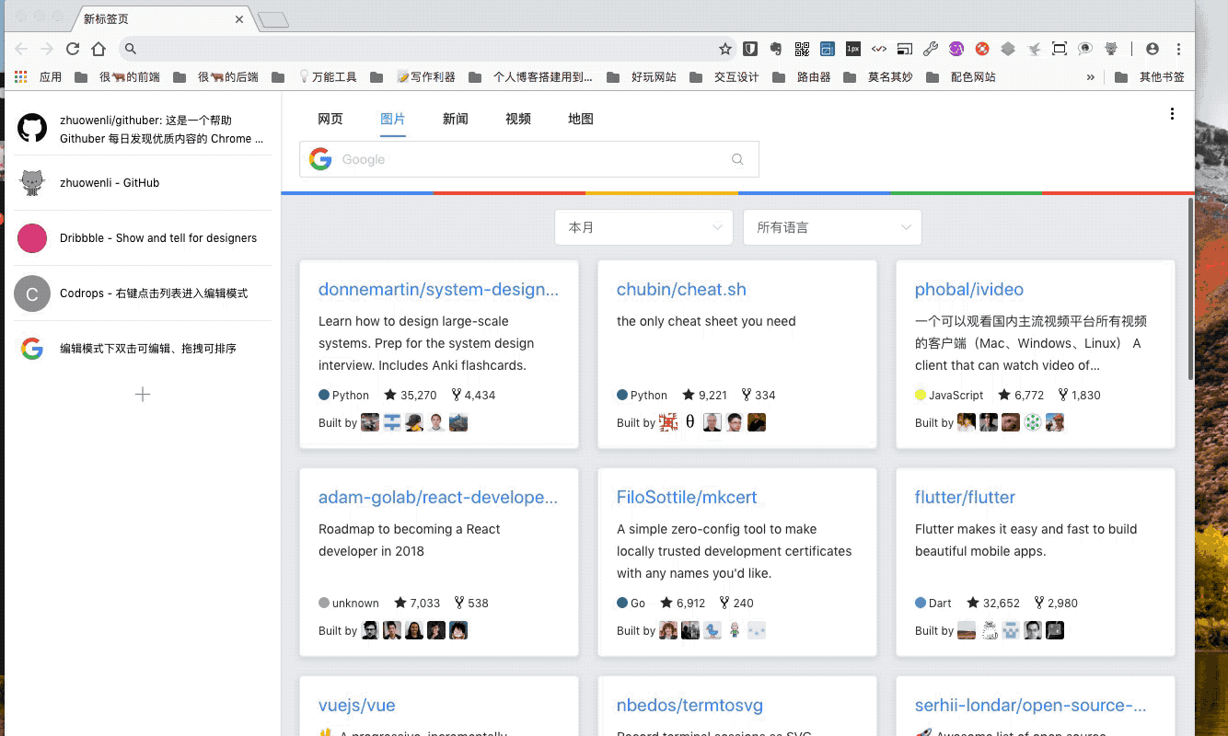Open the serhii-londar/open-source repository link
This screenshot has height=736, width=1228.
[1031, 706]
